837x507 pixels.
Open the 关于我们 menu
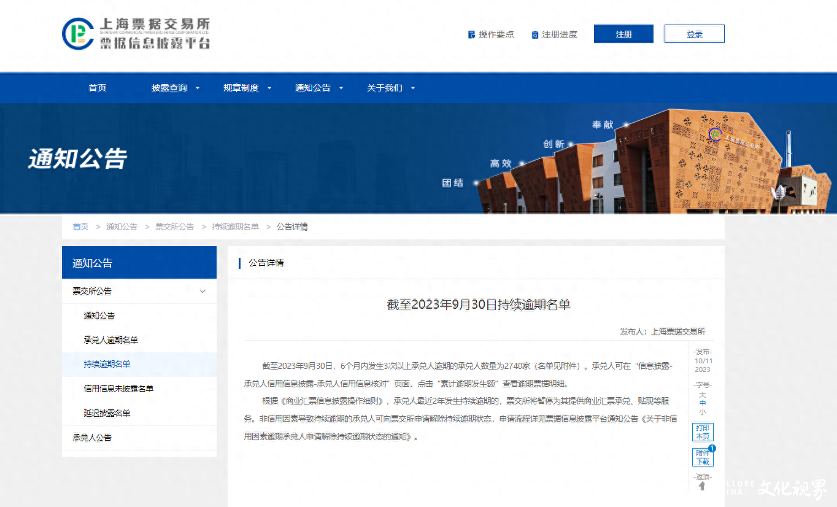coord(385,88)
